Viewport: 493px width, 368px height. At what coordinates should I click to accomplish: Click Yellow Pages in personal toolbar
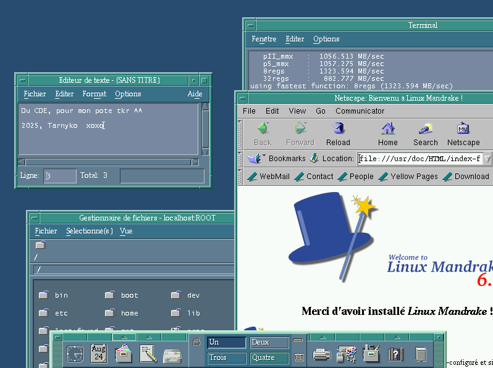(x=408, y=177)
